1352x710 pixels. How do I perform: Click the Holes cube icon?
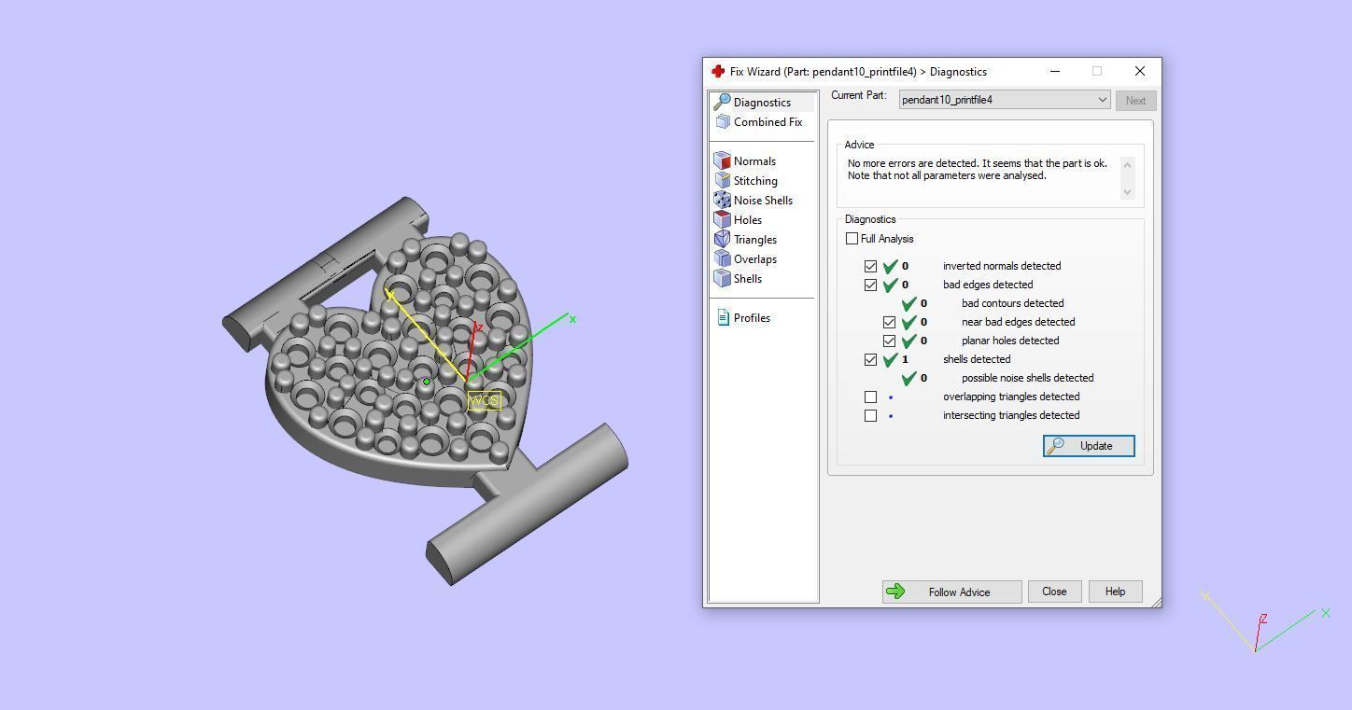coord(722,220)
